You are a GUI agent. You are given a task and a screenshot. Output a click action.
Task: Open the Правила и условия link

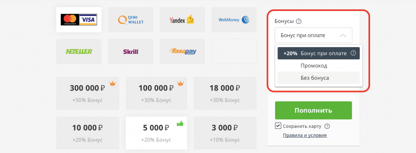click(x=305, y=135)
